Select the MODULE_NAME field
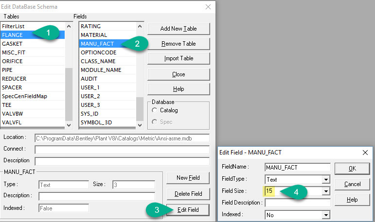The height and width of the screenshot is (222, 375). (x=107, y=70)
